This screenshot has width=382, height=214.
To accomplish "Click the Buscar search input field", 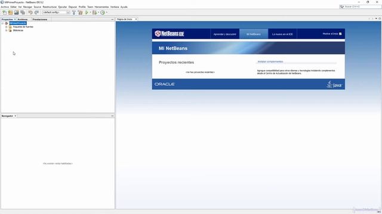I will [362, 7].
